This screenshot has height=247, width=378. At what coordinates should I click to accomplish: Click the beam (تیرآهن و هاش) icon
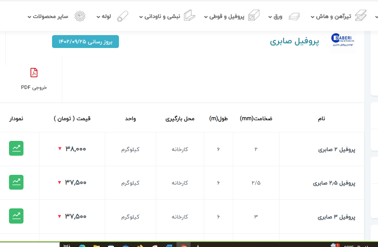[x=360, y=16]
